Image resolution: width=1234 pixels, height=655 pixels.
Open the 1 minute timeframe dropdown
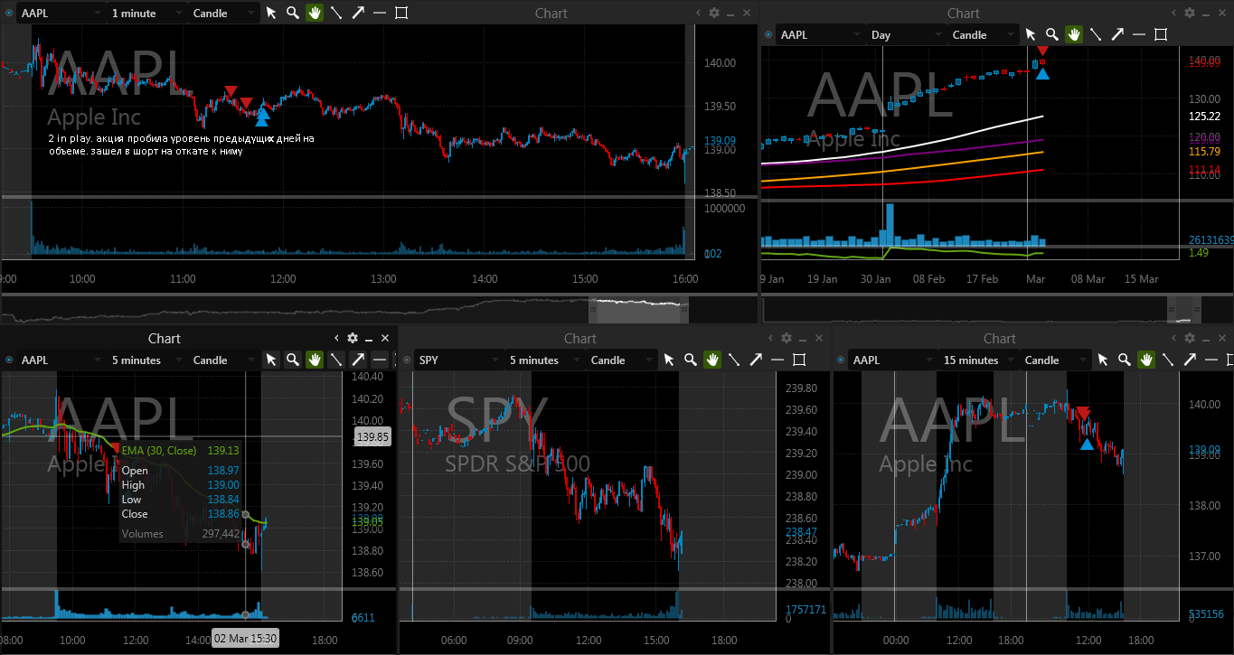click(146, 13)
